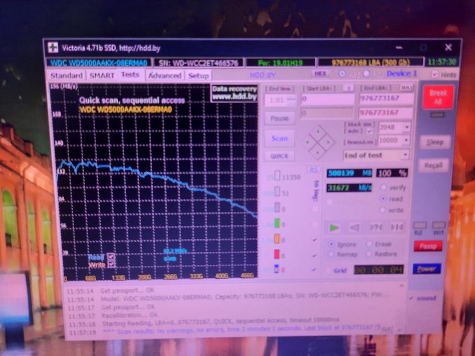Image resolution: width=475 pixels, height=356 pixels.
Task: Click the gray 25 ms block indicator
Action: click(x=277, y=175)
